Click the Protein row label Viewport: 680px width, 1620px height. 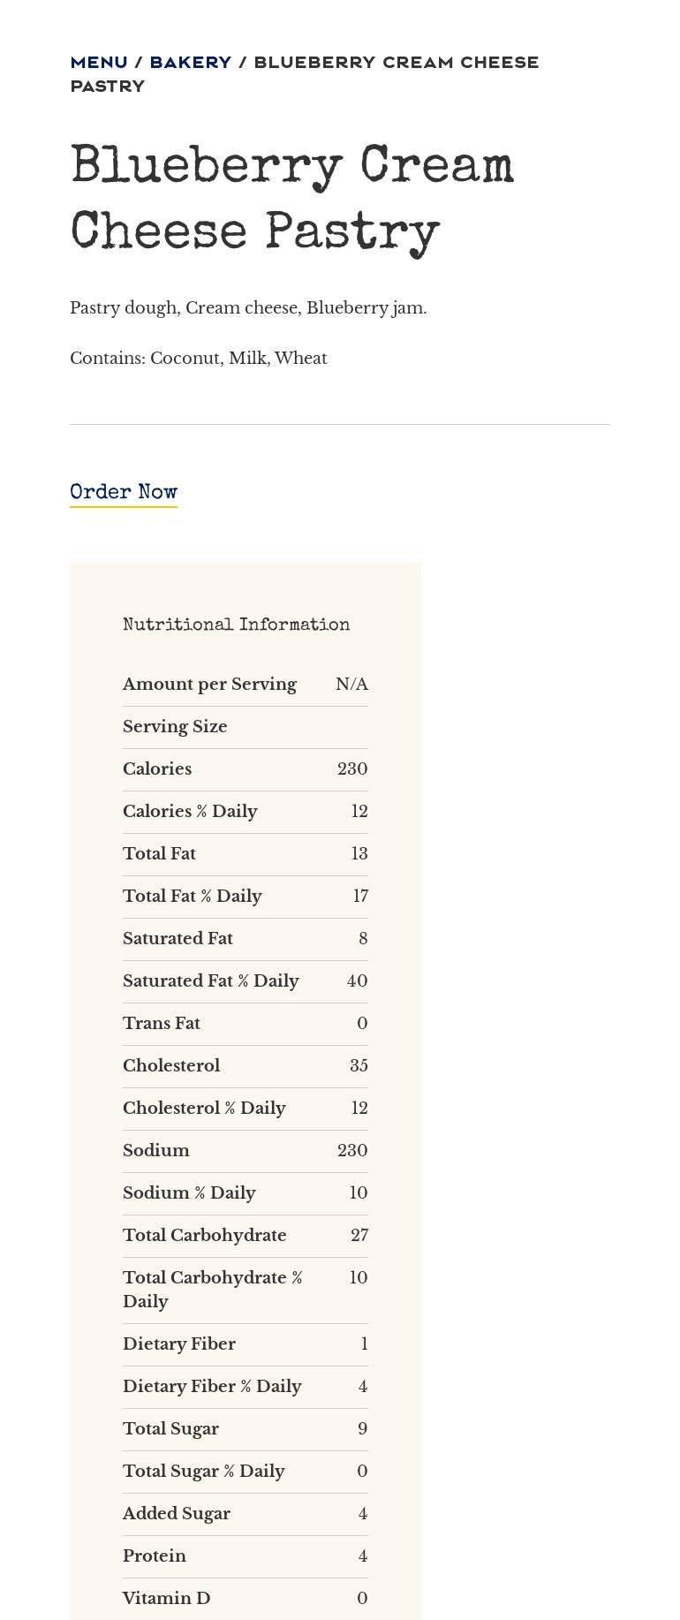tap(155, 1556)
